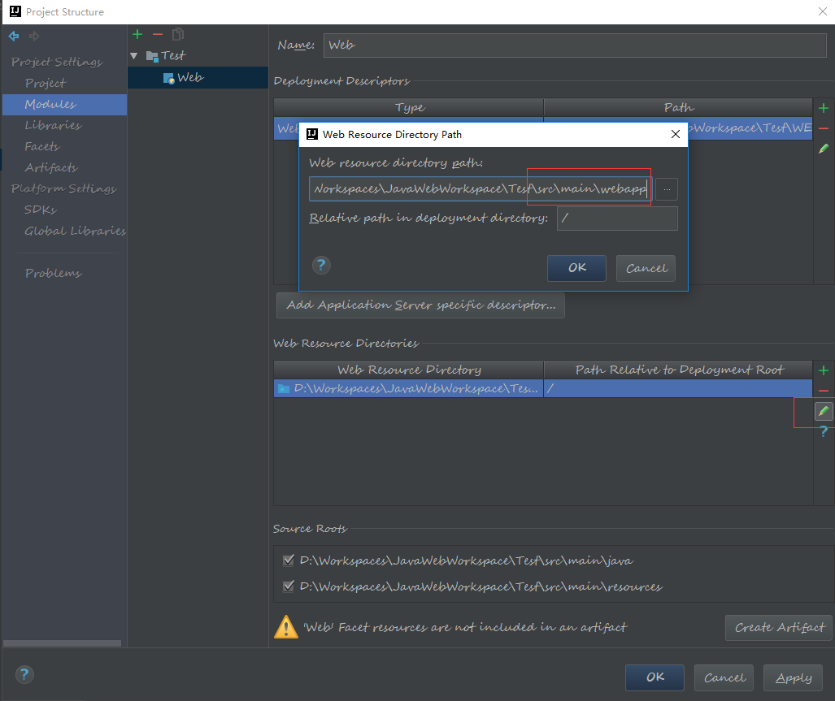Open the Problems section
The height and width of the screenshot is (701, 835).
[x=53, y=274]
